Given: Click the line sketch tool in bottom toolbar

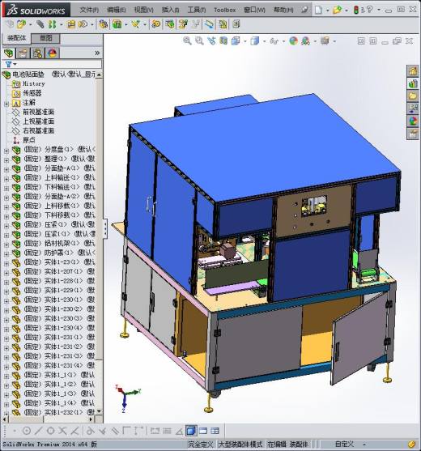Looking at the screenshot, I should pyautogui.click(x=39, y=431).
